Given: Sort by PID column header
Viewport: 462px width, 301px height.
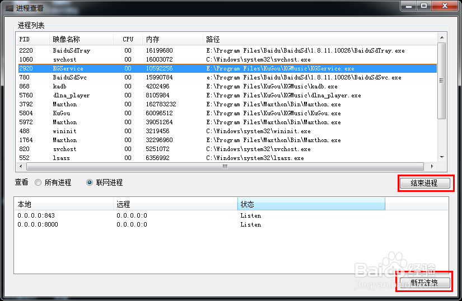Looking at the screenshot, I should point(32,39).
